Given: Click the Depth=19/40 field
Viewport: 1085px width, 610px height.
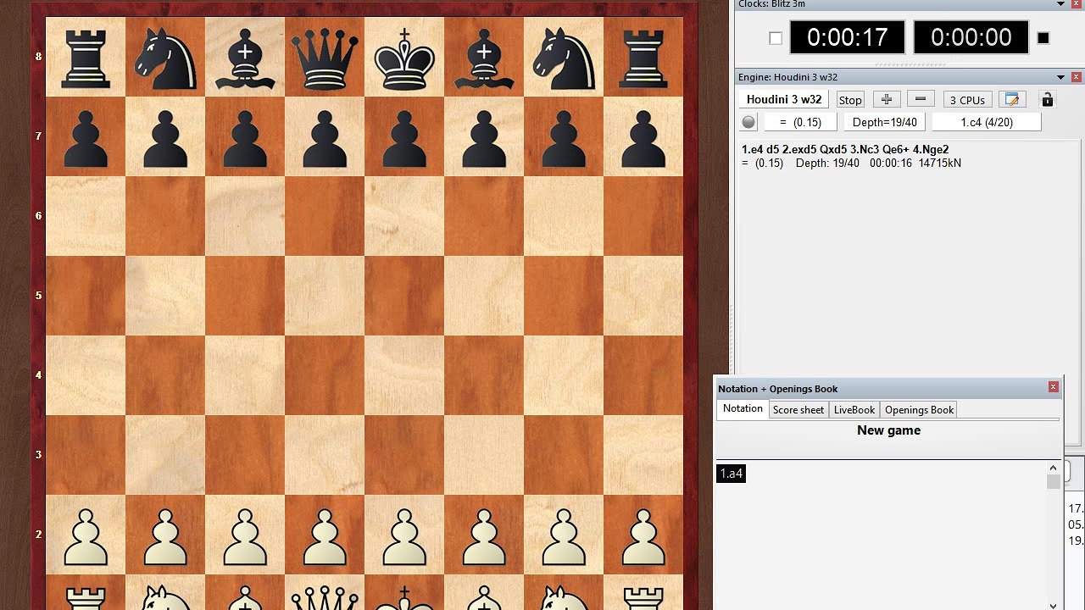Looking at the screenshot, I should coord(885,122).
